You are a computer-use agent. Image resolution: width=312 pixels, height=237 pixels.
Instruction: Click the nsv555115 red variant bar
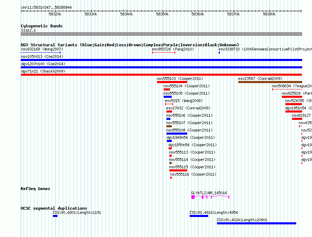(178, 170)
